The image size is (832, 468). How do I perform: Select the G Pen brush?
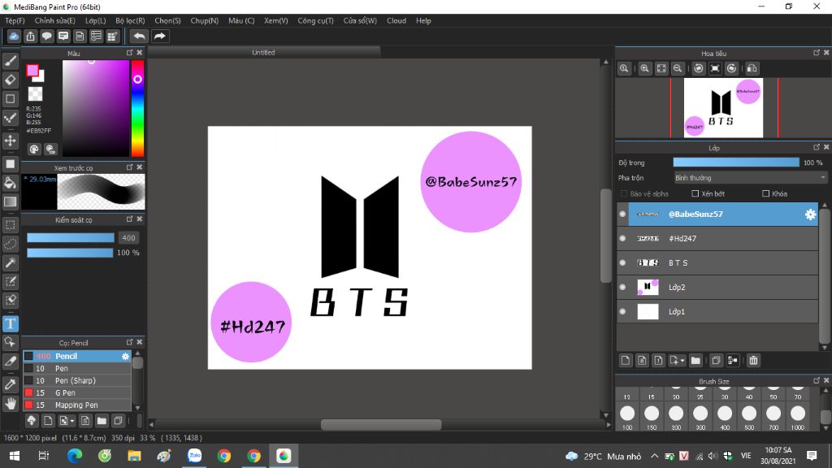pos(76,392)
